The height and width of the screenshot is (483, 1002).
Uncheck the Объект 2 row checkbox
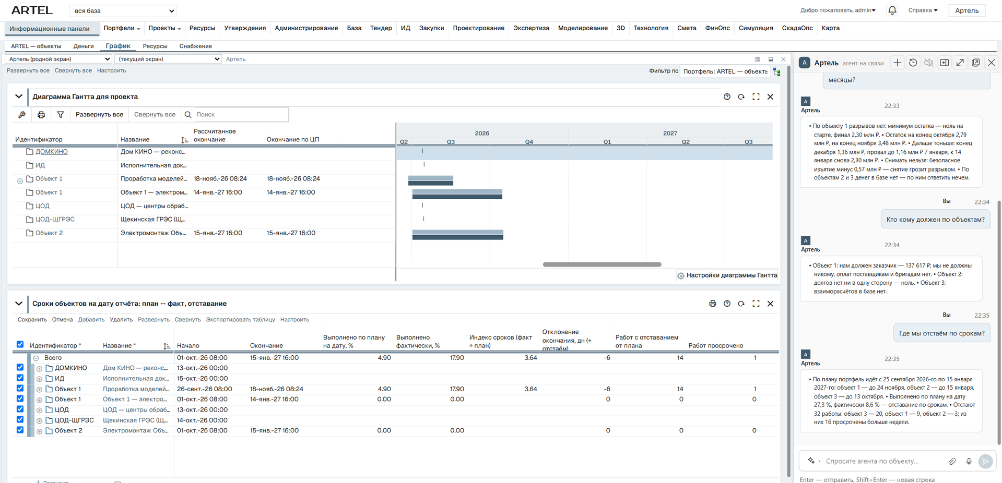point(20,430)
